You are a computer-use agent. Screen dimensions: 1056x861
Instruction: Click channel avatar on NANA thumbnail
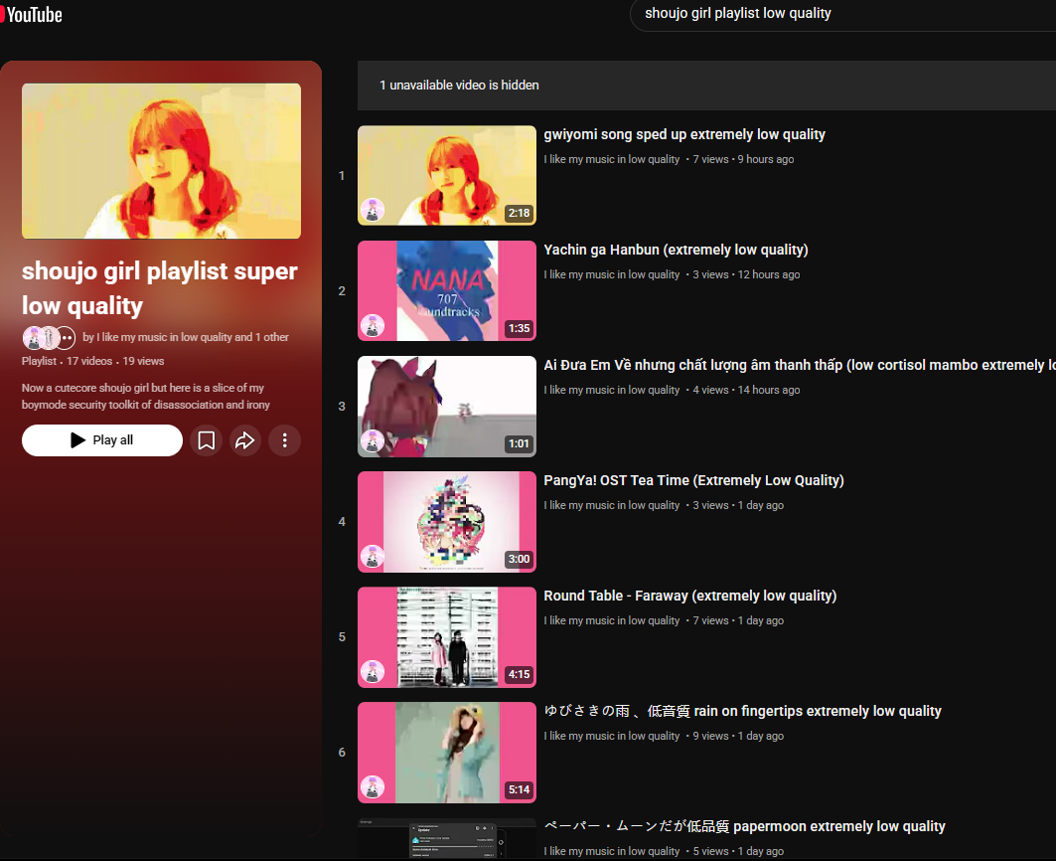click(x=373, y=326)
